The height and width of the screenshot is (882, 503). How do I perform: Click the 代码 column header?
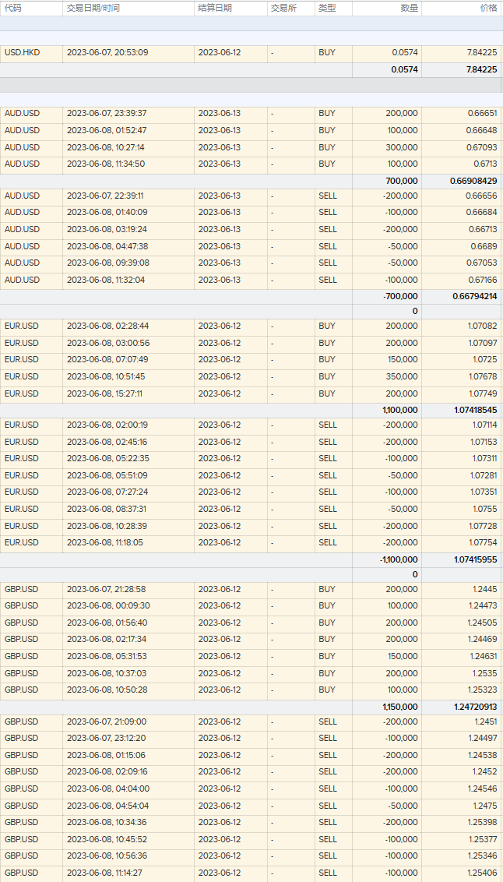tap(13, 8)
